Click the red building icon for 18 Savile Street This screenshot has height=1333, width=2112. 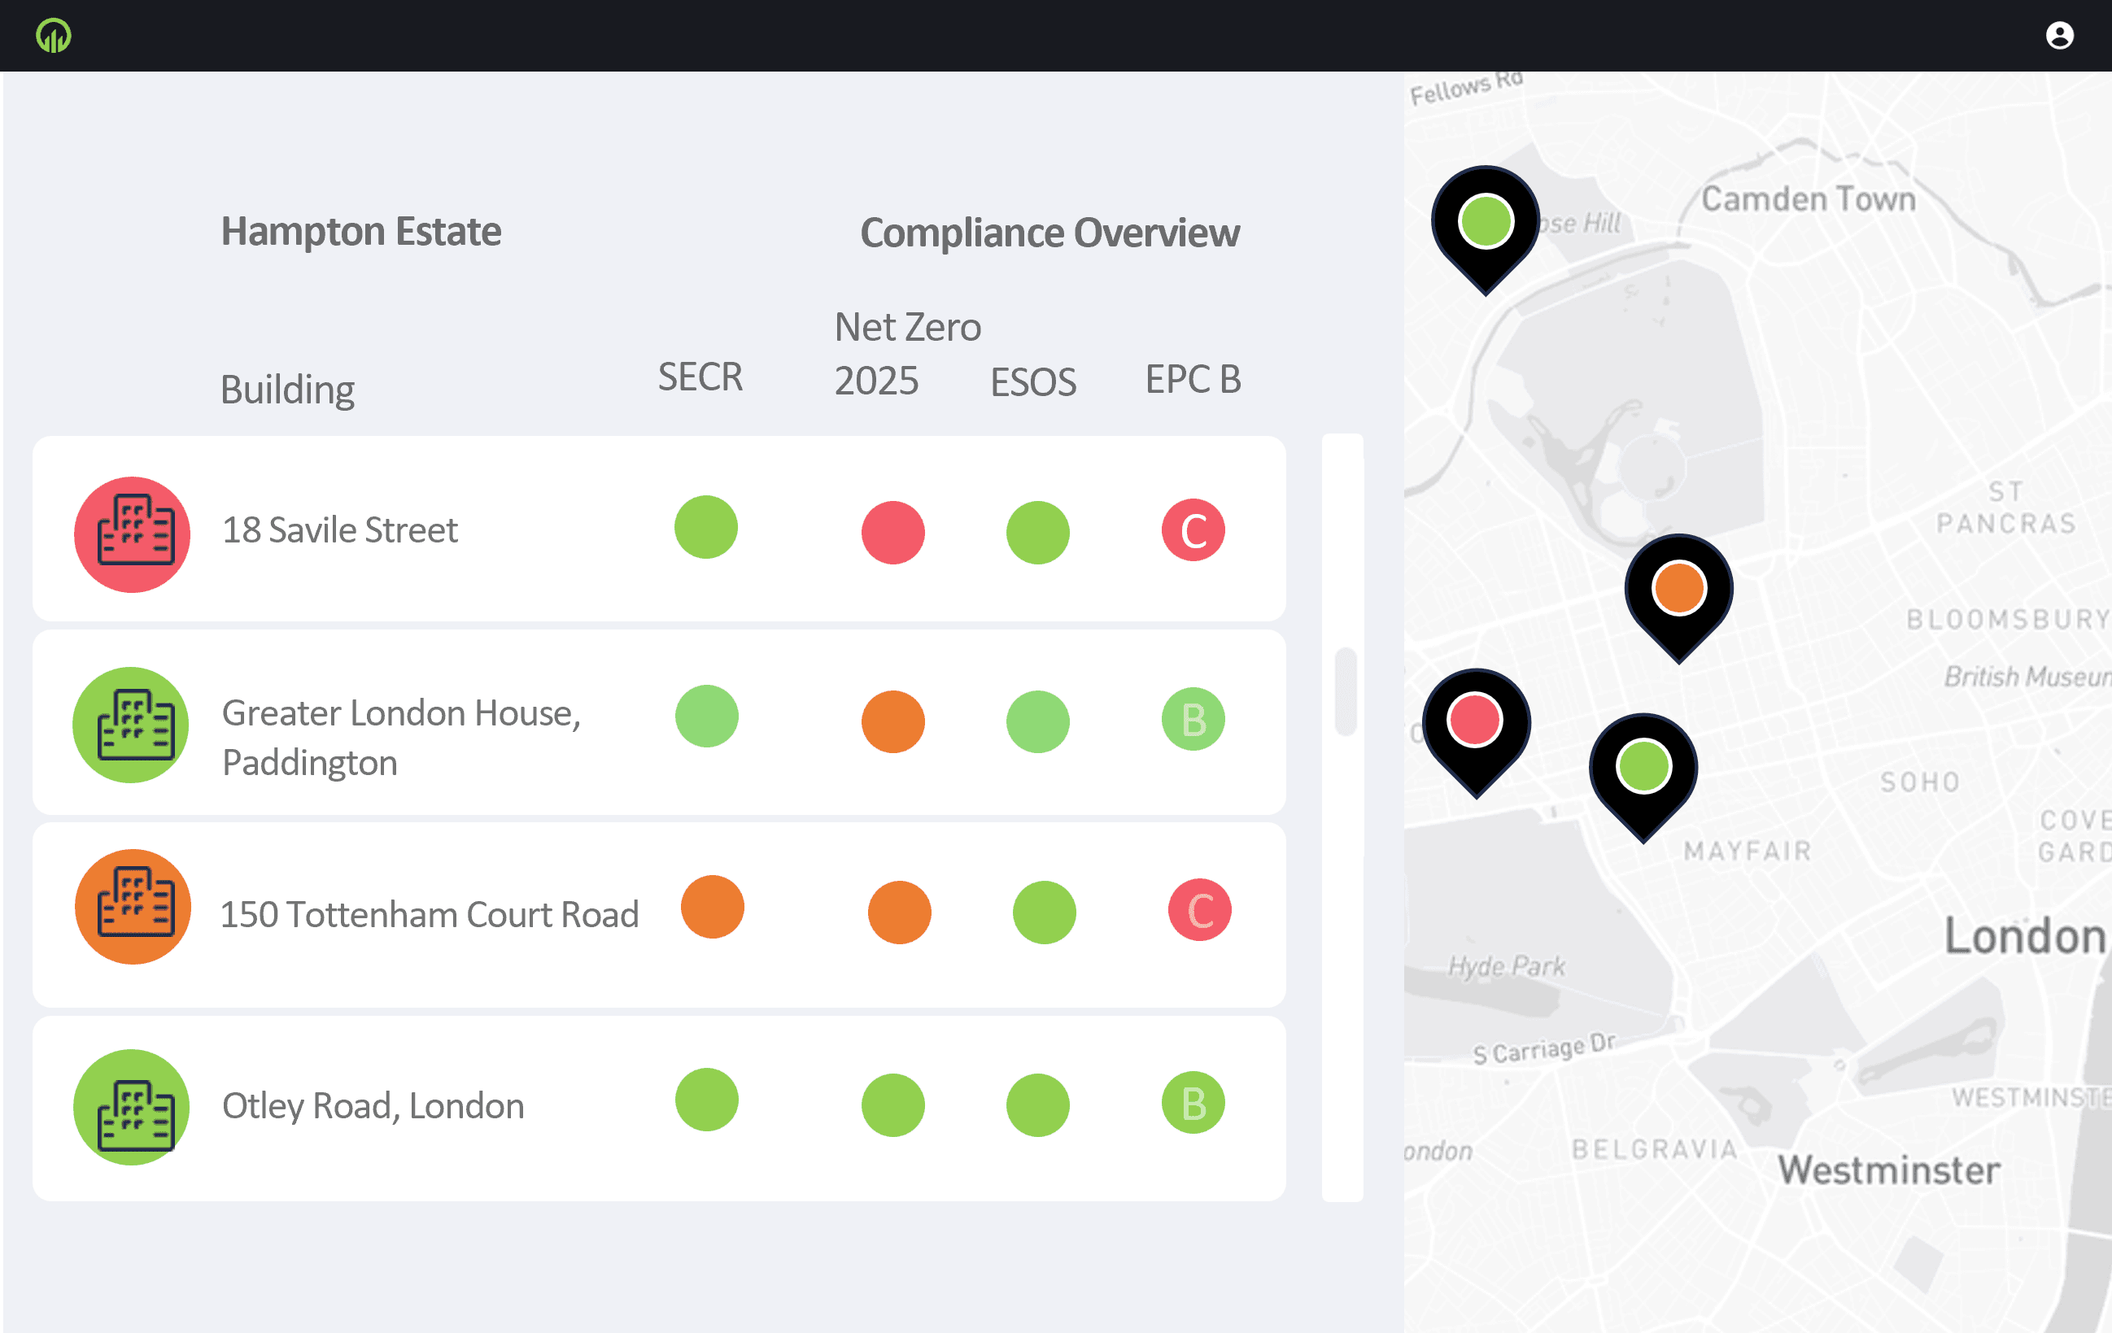(x=133, y=534)
